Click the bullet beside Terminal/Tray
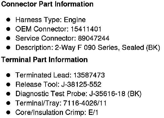The height and width of the screenshot is (118, 164). [x=8, y=103]
